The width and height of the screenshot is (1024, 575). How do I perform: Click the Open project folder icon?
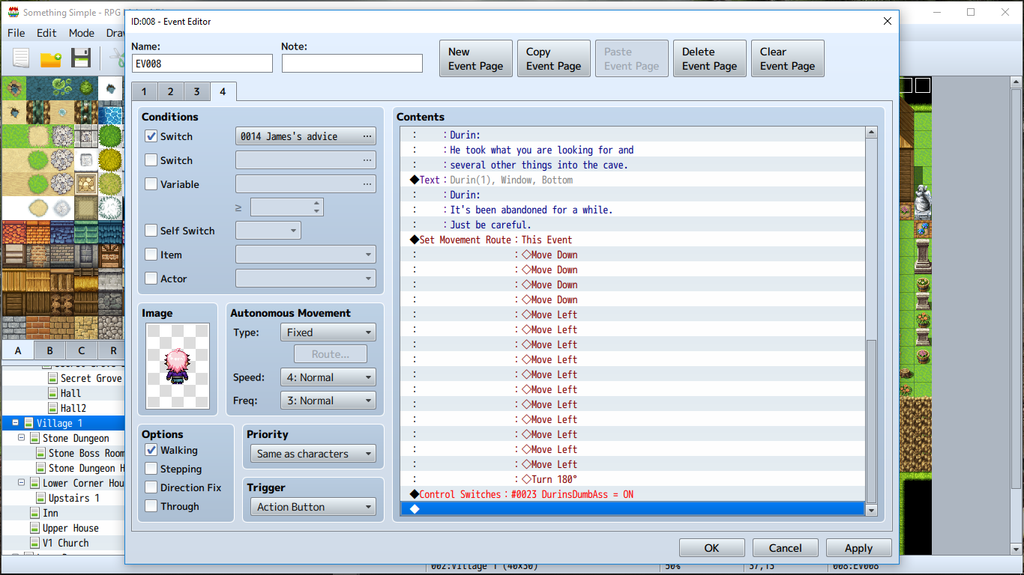pos(50,58)
